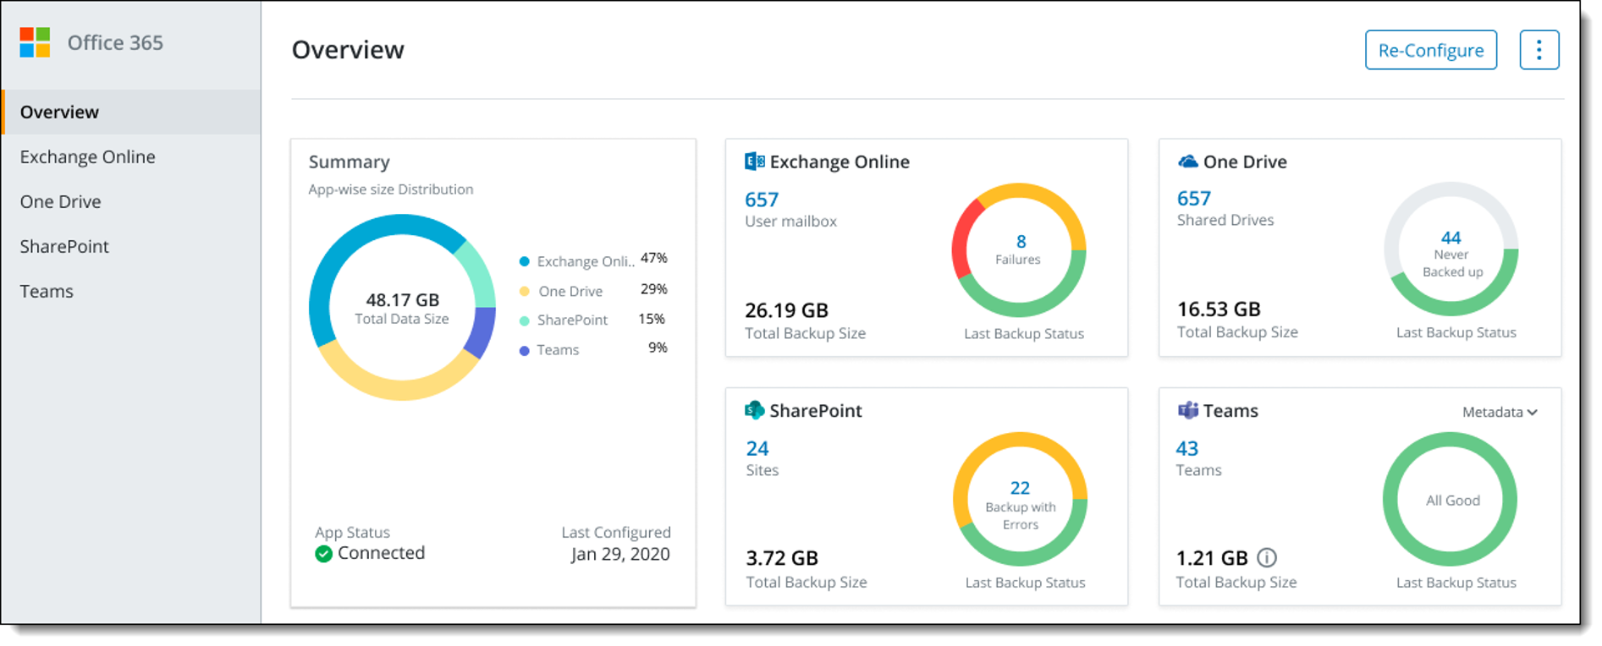Open the three-dot more options menu
The height and width of the screenshot is (646, 1602).
coord(1539,50)
